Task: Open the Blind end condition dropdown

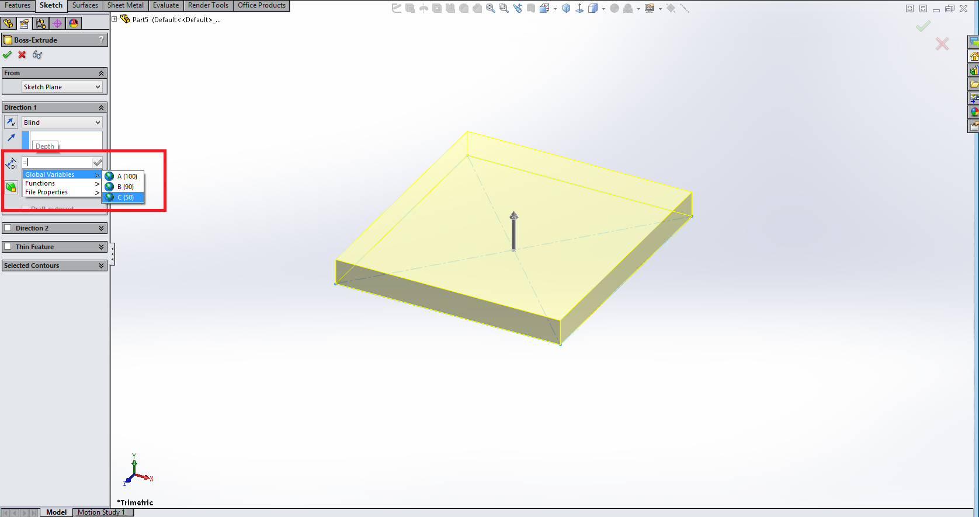Action: coord(62,123)
